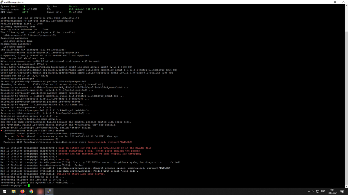Minimize the PuTTY window
The width and height of the screenshot is (348, 195).
tap(327, 2)
